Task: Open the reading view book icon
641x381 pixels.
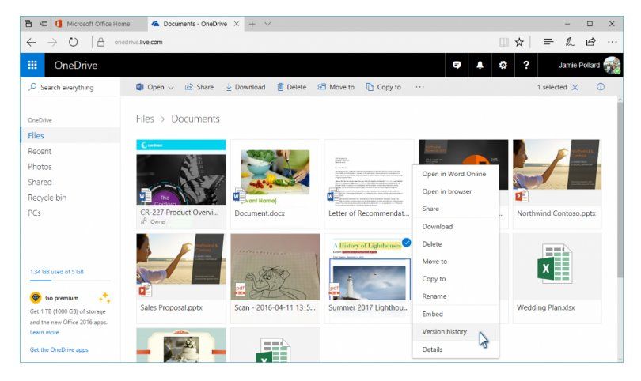Action: (x=503, y=42)
